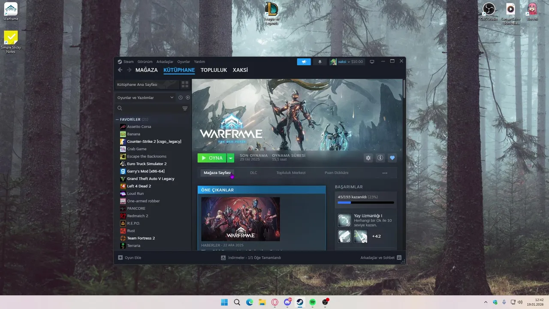Viewport: 549px width, 309px height.
Task: Open OBS Studio from the taskbar
Action: coord(325,302)
